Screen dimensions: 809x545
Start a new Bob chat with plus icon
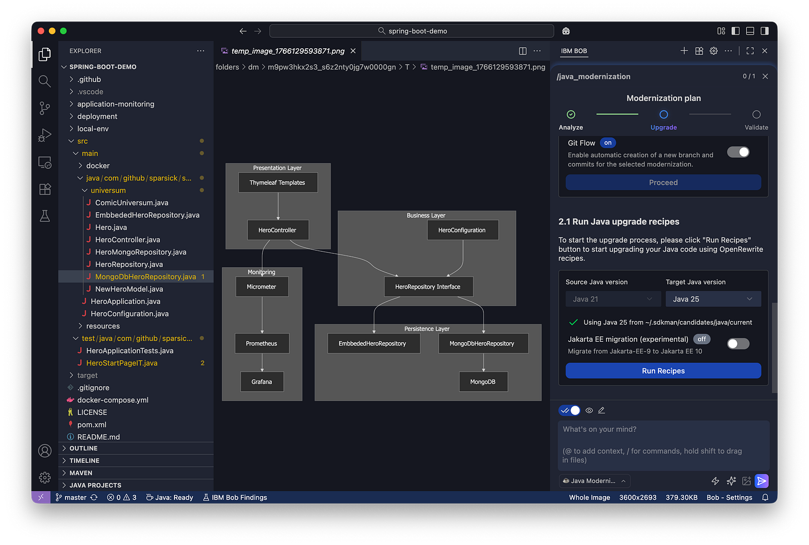tap(684, 51)
